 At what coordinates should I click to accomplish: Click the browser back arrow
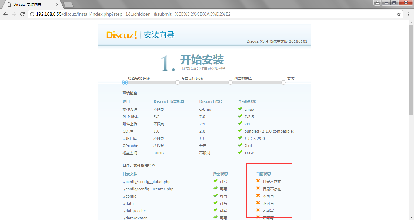click(x=5, y=14)
